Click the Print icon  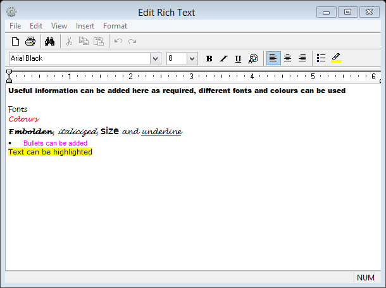click(30, 42)
